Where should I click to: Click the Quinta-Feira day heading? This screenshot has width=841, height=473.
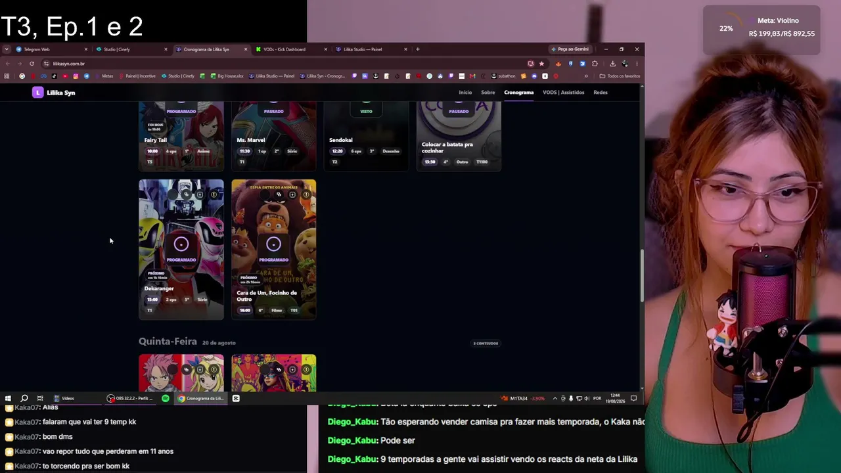(168, 342)
